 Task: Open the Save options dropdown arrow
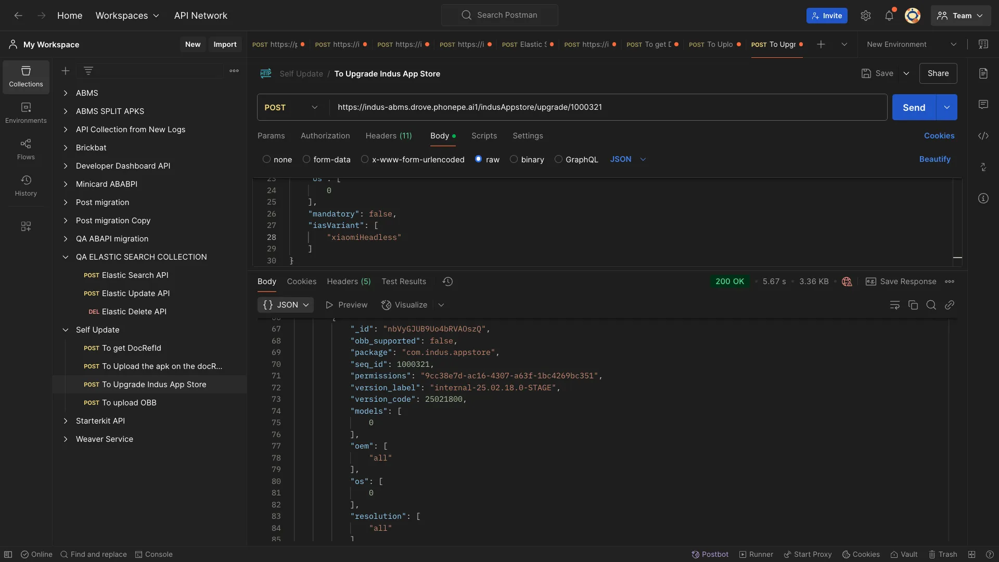pos(906,73)
